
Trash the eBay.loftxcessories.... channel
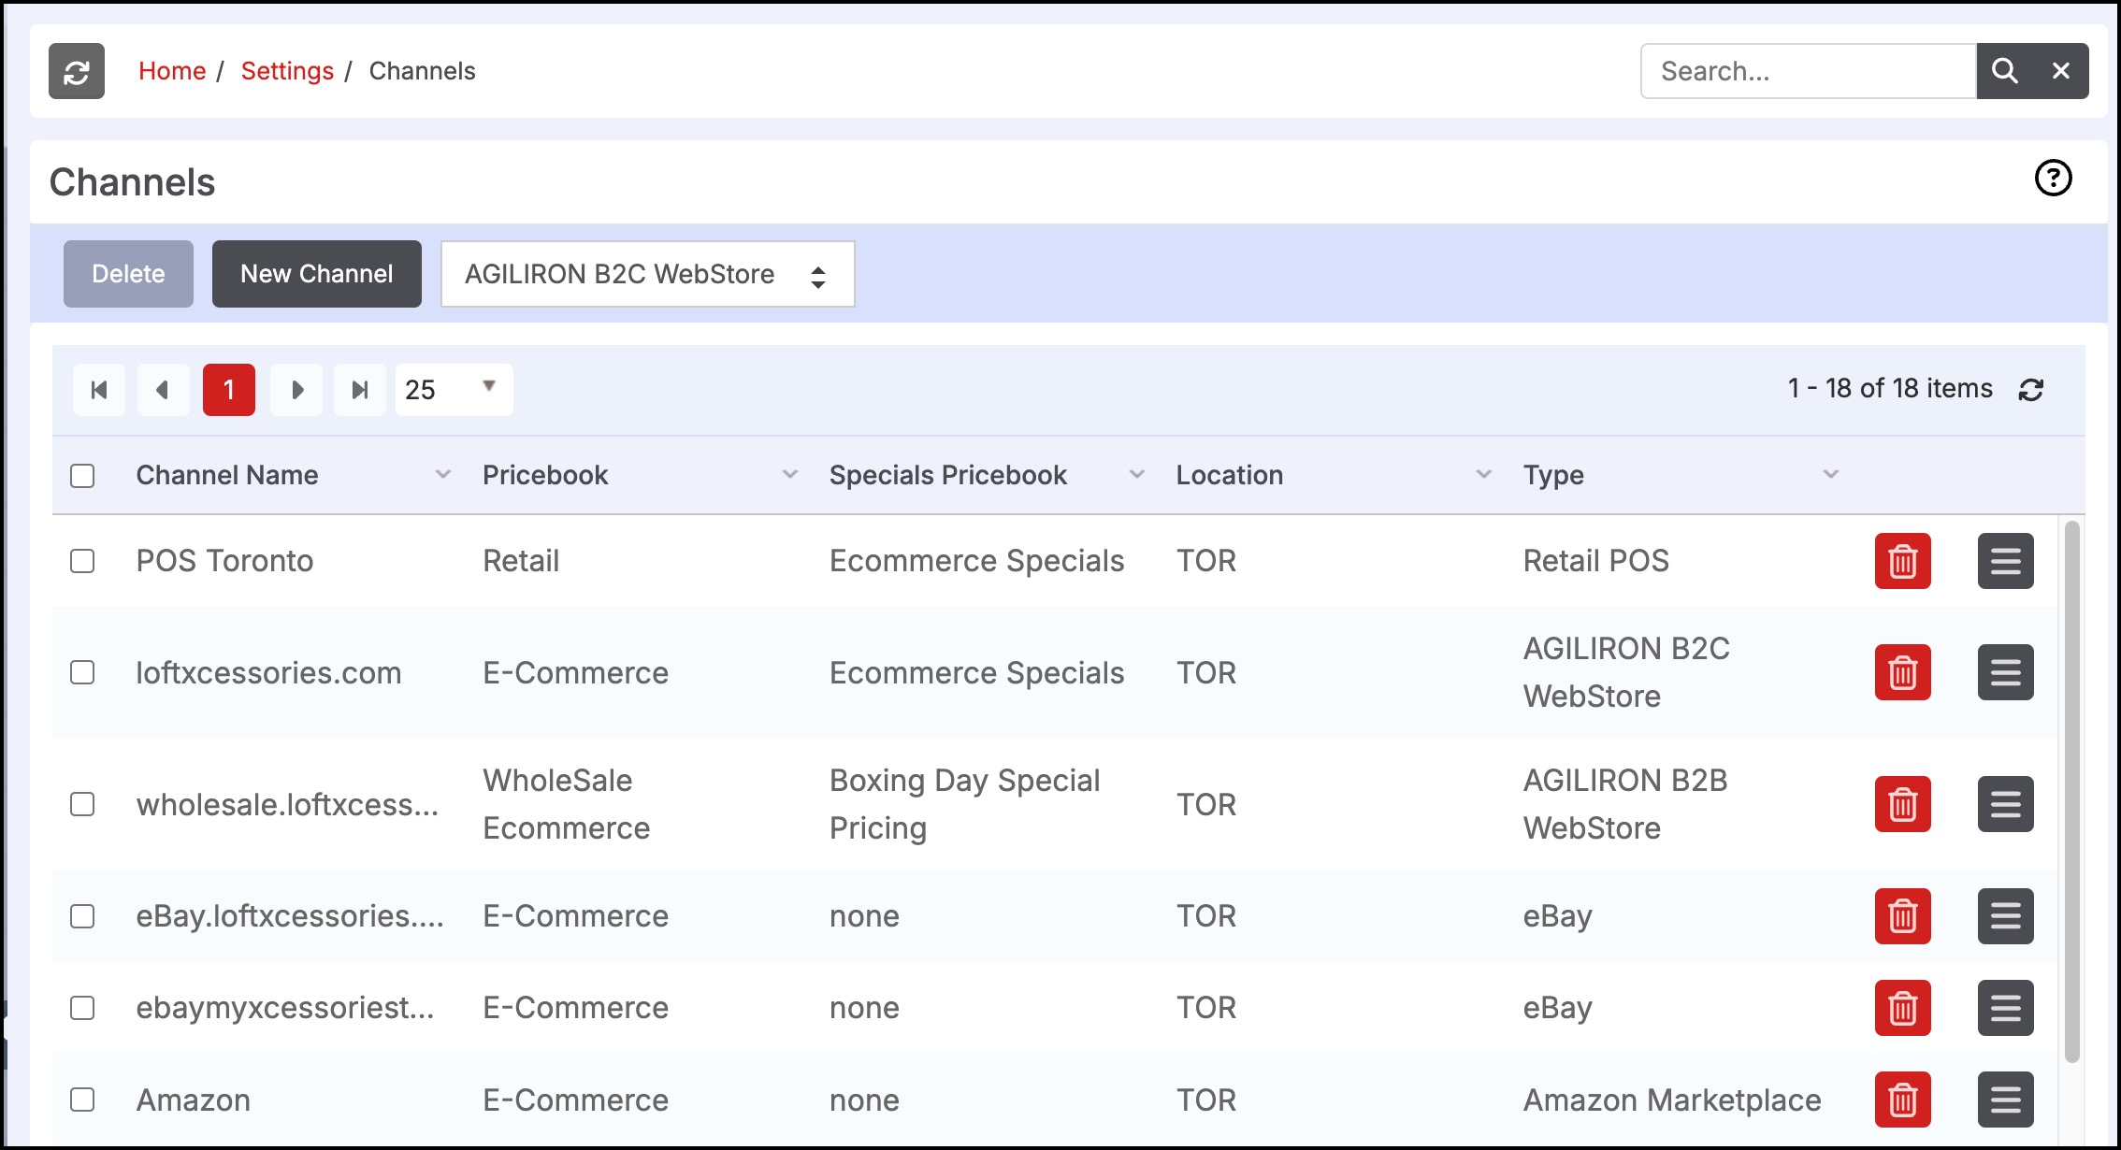pos(1903,916)
